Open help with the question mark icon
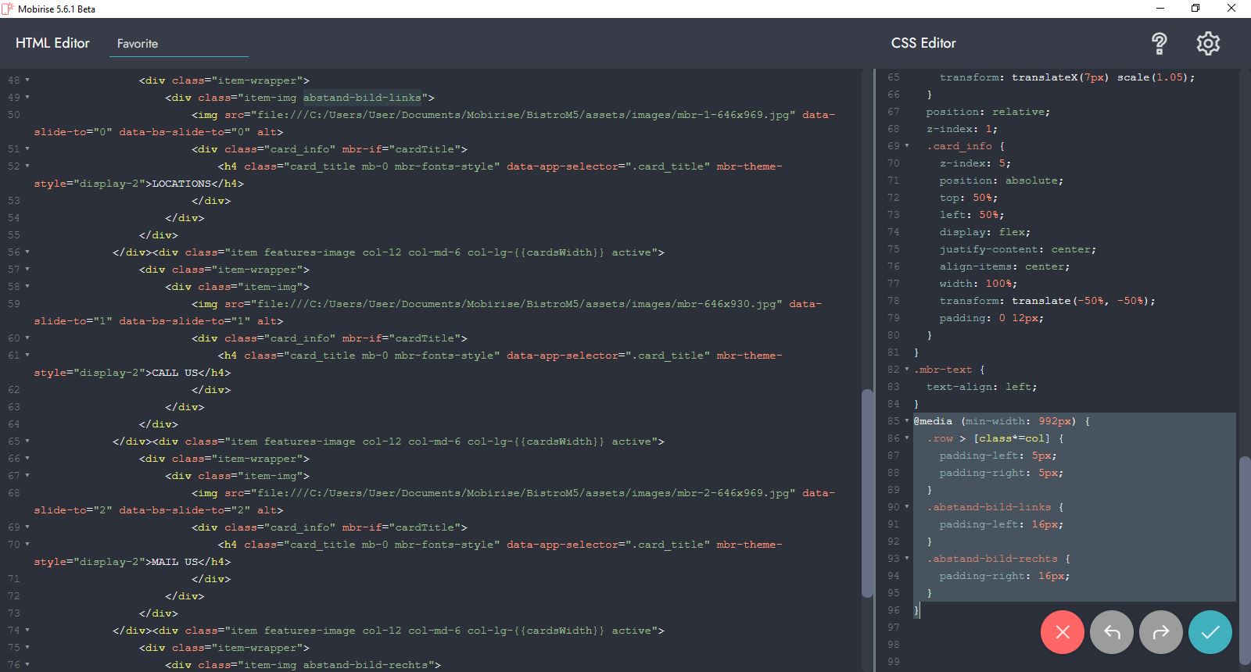Image resolution: width=1251 pixels, height=672 pixels. (1159, 44)
